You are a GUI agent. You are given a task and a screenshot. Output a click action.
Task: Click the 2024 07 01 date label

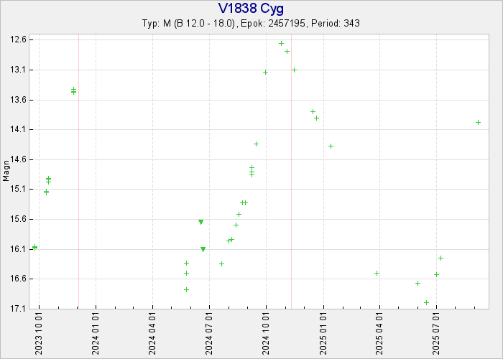(x=209, y=334)
